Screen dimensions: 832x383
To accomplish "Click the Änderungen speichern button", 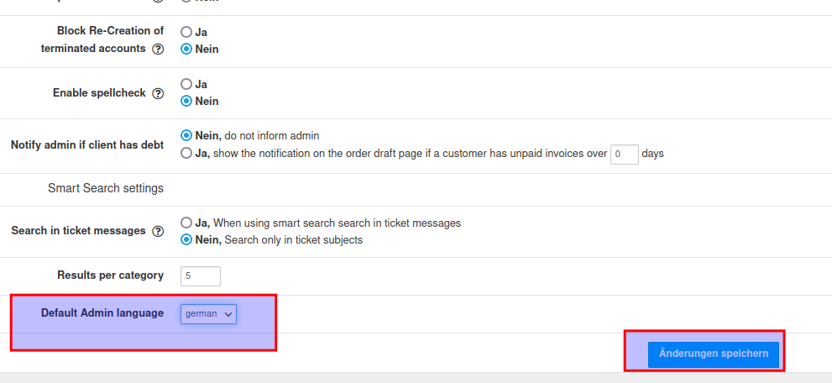I will click(x=713, y=354).
